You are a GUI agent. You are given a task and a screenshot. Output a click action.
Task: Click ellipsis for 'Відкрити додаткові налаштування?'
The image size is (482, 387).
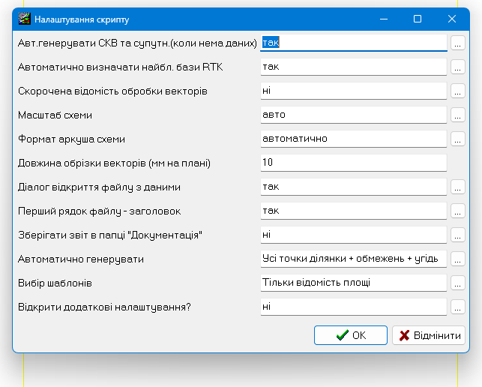(x=458, y=307)
